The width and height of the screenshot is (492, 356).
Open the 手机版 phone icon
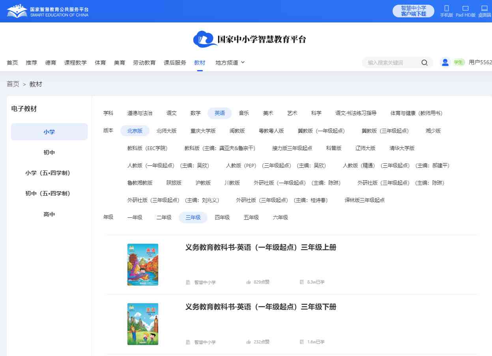[x=447, y=8]
